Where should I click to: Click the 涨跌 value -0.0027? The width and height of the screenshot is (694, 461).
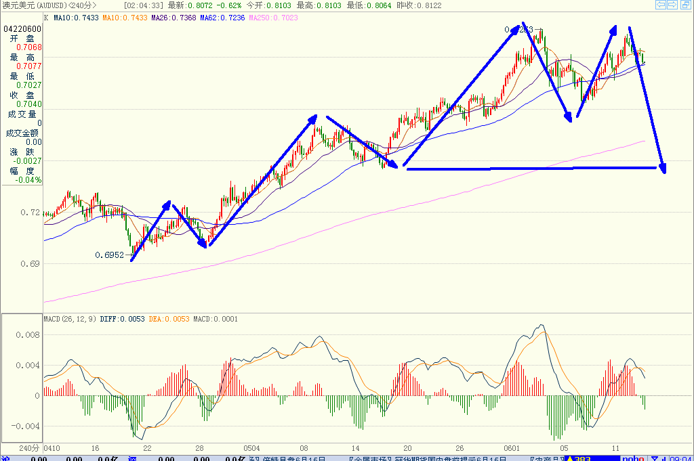point(27,161)
